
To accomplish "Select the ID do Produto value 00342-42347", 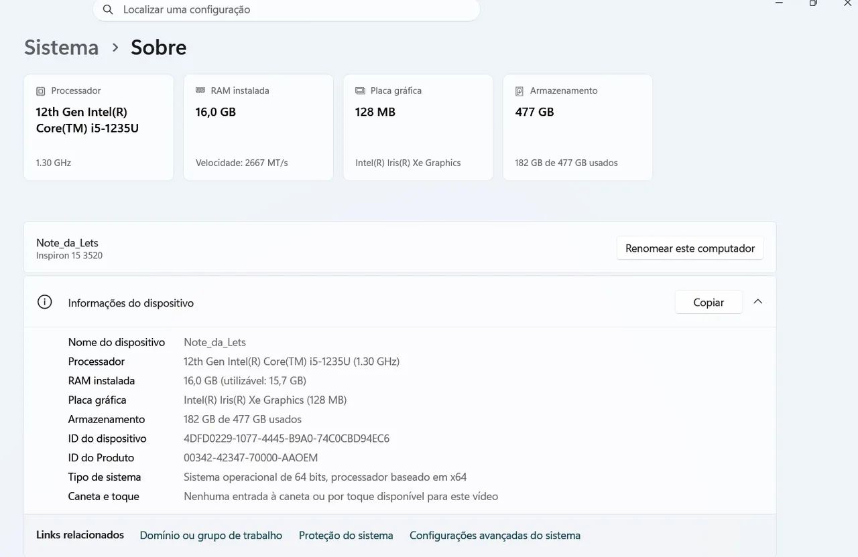I will (x=251, y=458).
